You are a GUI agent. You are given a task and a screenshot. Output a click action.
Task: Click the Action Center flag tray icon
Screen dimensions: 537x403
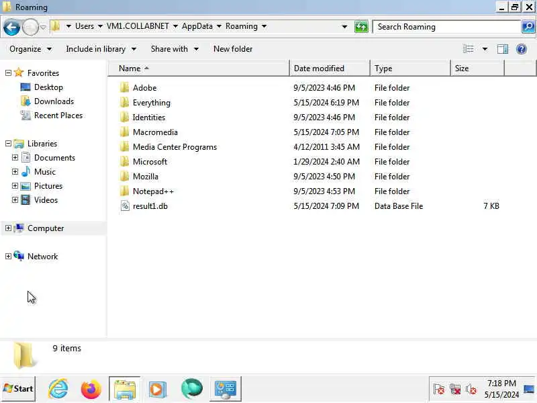click(439, 390)
